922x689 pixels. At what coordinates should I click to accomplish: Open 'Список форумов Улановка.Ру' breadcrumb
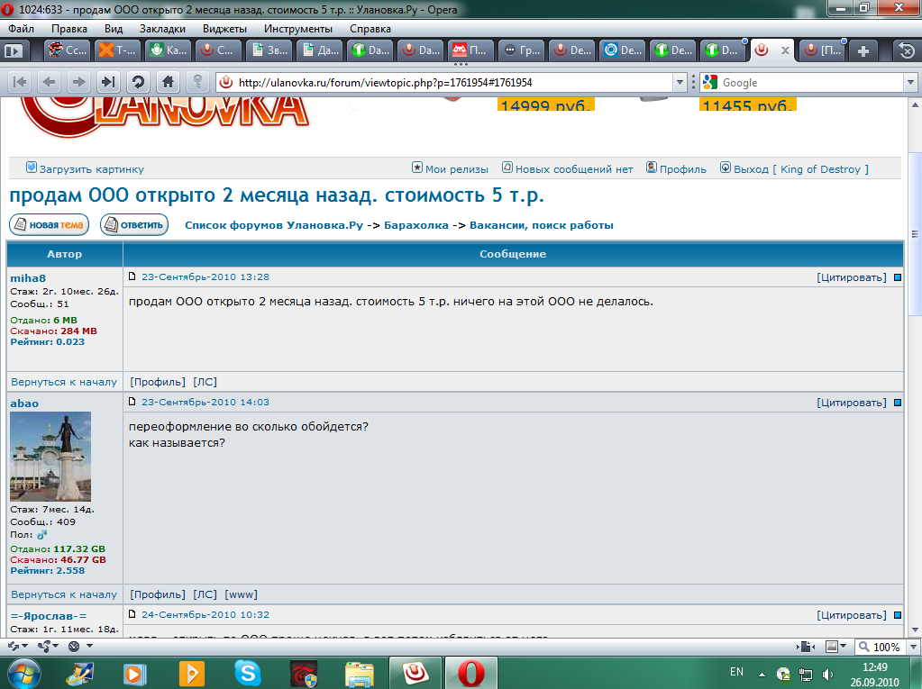tap(274, 225)
